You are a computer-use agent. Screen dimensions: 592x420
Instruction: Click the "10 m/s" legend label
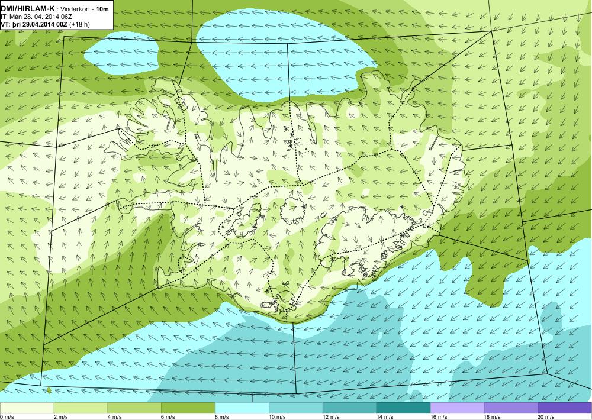pyautogui.click(x=278, y=416)
